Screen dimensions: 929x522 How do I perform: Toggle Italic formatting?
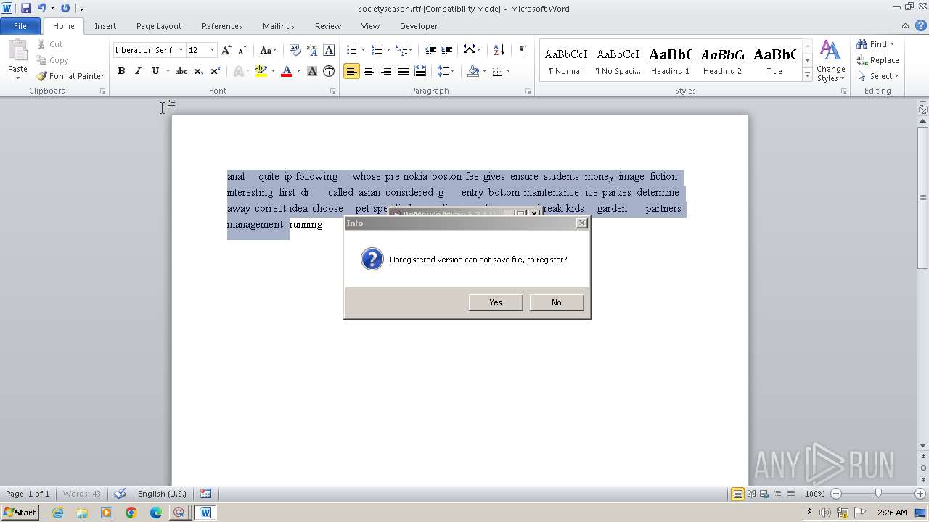(138, 71)
